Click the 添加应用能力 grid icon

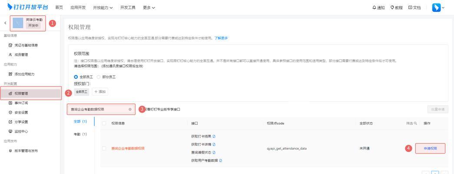[10, 74]
